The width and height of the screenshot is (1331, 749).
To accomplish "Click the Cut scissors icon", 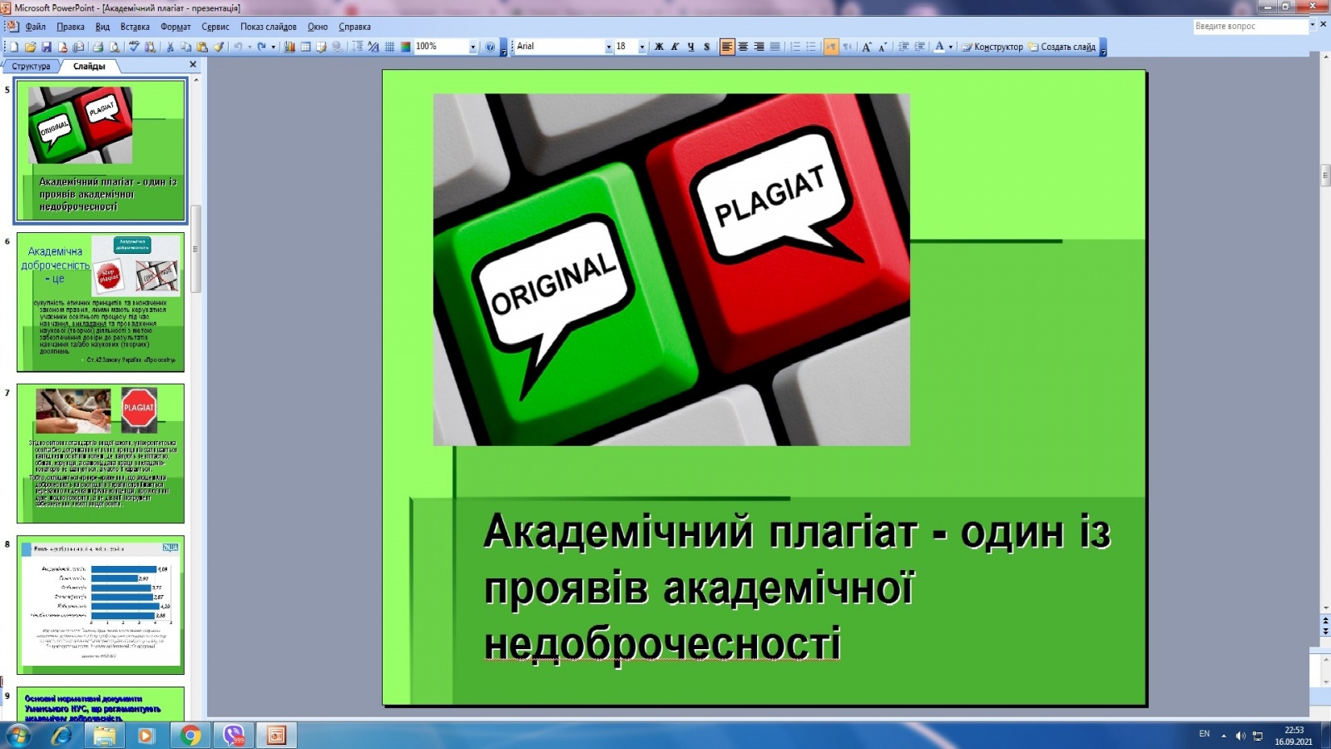I will click(x=170, y=47).
